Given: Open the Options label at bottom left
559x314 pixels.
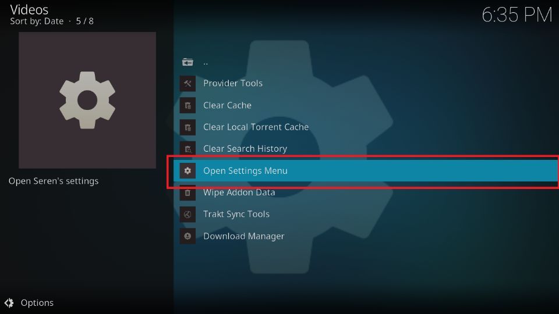Looking at the screenshot, I should 37,302.
